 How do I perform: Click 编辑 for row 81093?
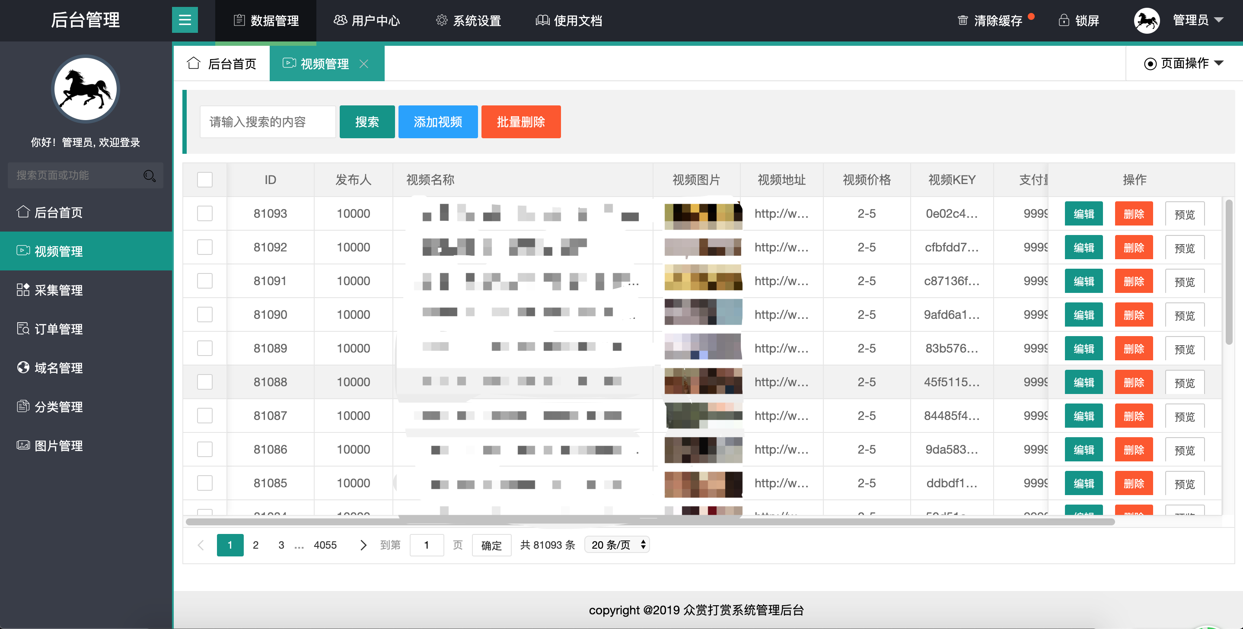pos(1084,214)
